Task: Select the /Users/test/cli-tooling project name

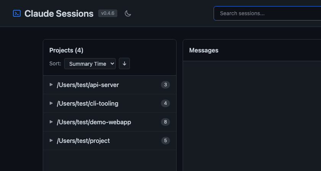Action: 88,104
